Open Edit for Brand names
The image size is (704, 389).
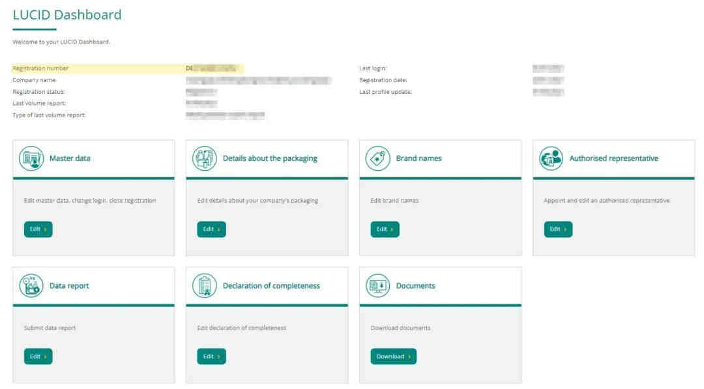click(x=385, y=229)
